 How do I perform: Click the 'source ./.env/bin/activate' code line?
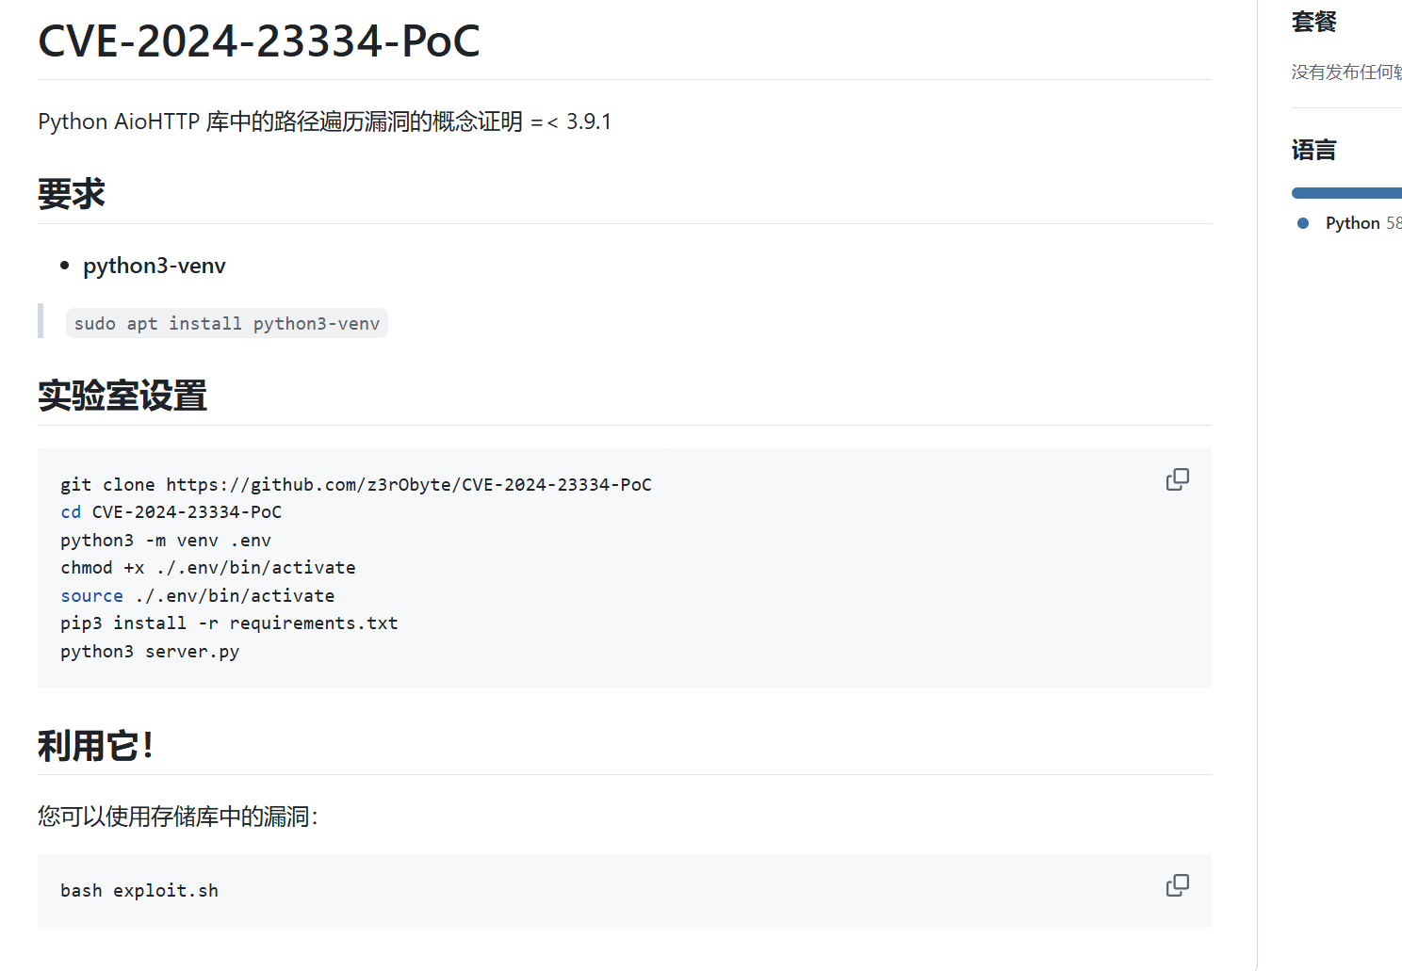coord(197,596)
